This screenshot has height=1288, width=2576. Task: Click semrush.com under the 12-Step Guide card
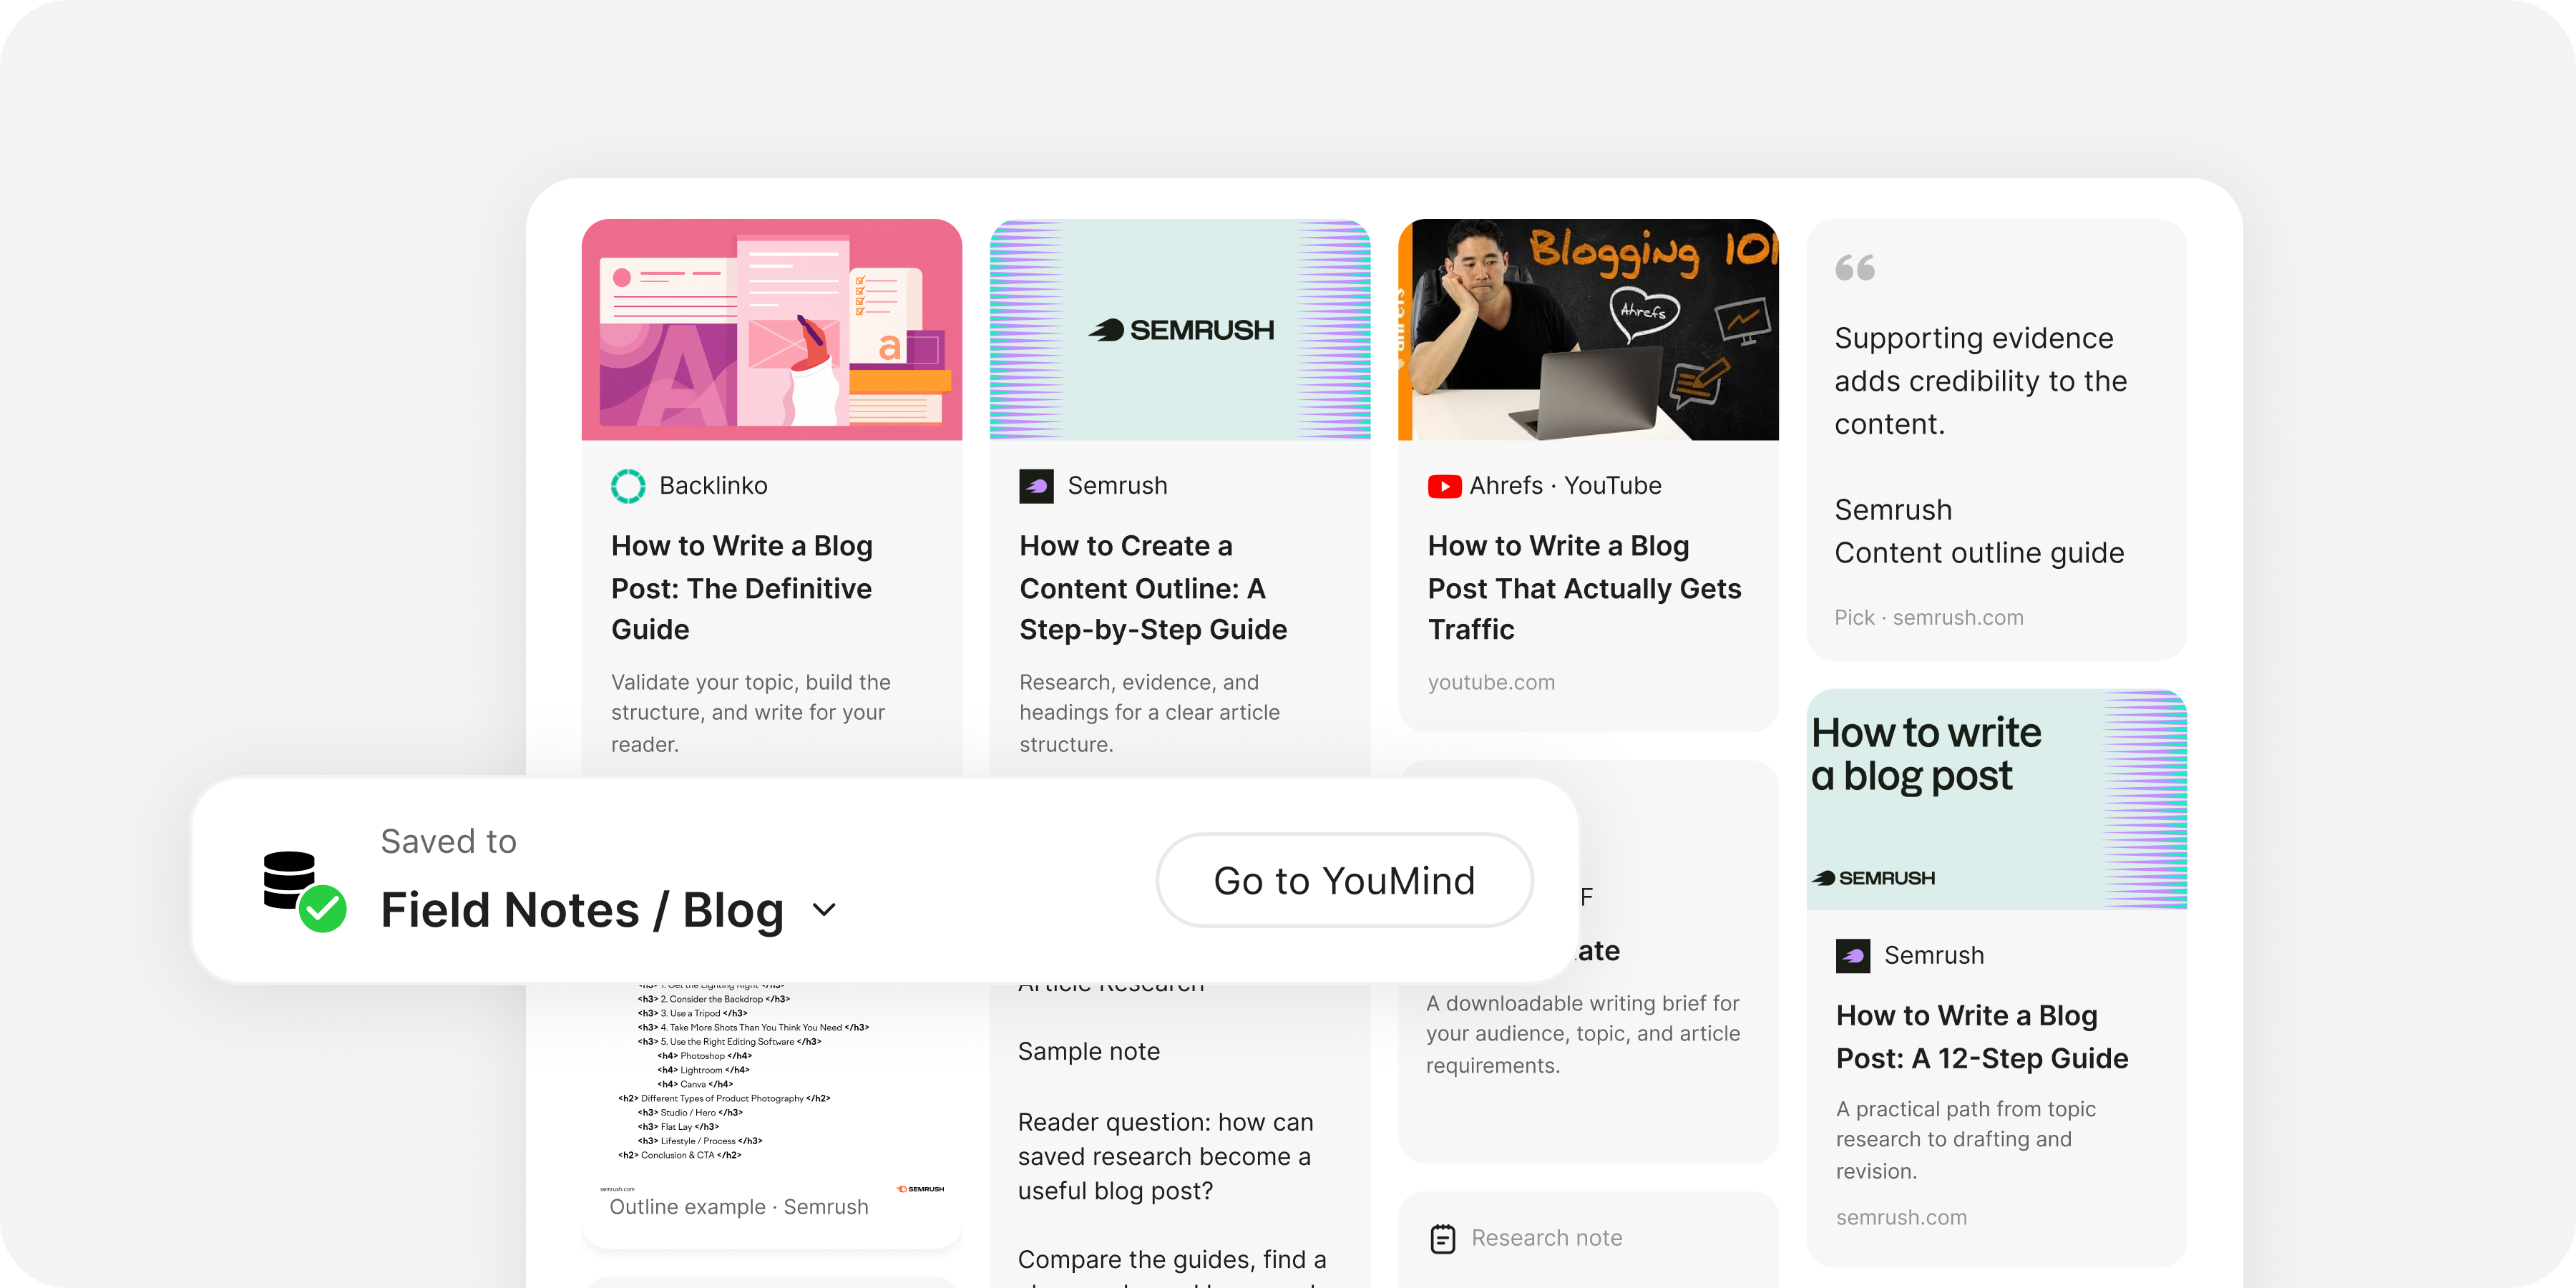[1901, 1217]
